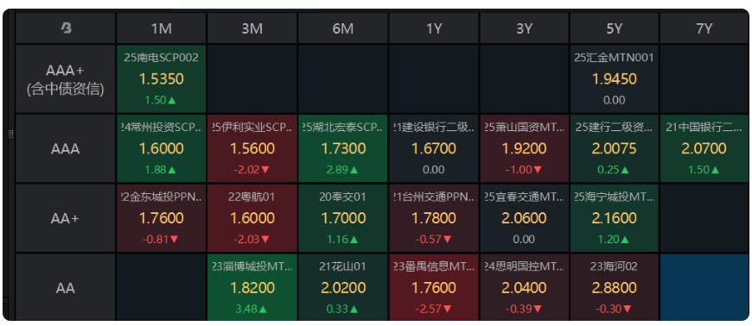Viewport: 752px width, 326px height.
Task: Click the green up arrow beside 2.89
Action: (354, 169)
